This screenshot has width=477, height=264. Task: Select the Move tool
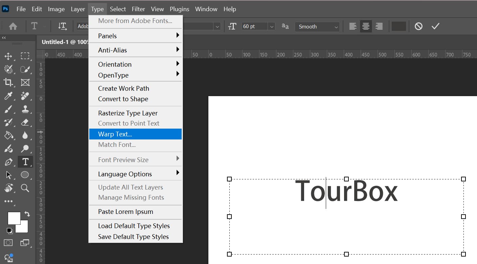(x=9, y=56)
